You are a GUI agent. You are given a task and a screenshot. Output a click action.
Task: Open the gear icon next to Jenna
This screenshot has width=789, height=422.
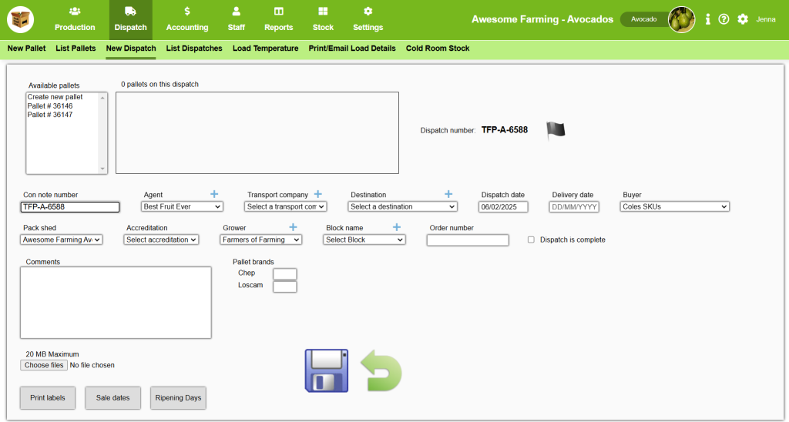[743, 19]
